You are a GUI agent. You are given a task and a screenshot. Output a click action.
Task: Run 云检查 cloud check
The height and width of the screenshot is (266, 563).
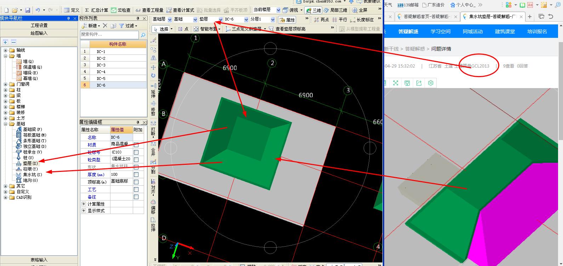coord(121,10)
